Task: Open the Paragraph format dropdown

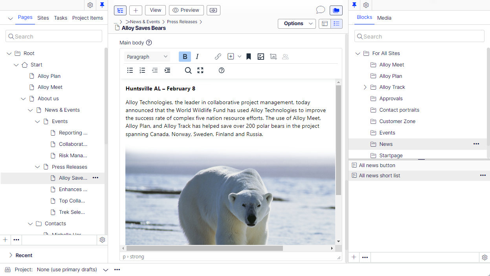Action: (147, 57)
